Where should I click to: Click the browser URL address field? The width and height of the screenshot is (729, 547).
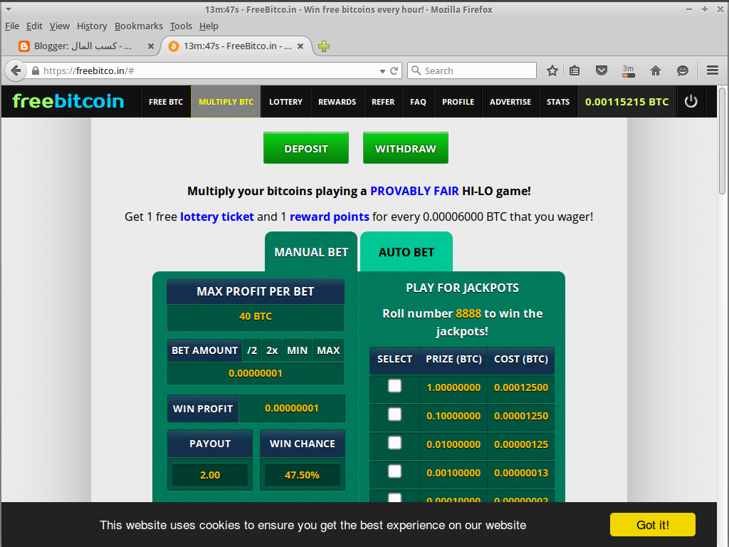coord(209,71)
